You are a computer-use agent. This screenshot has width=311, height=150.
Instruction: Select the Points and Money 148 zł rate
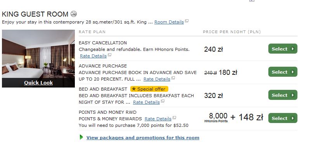click(x=283, y=118)
